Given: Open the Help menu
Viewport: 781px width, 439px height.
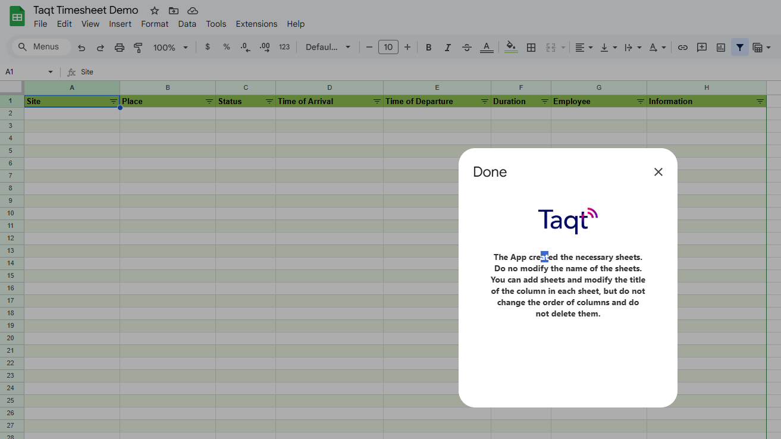Looking at the screenshot, I should point(296,24).
